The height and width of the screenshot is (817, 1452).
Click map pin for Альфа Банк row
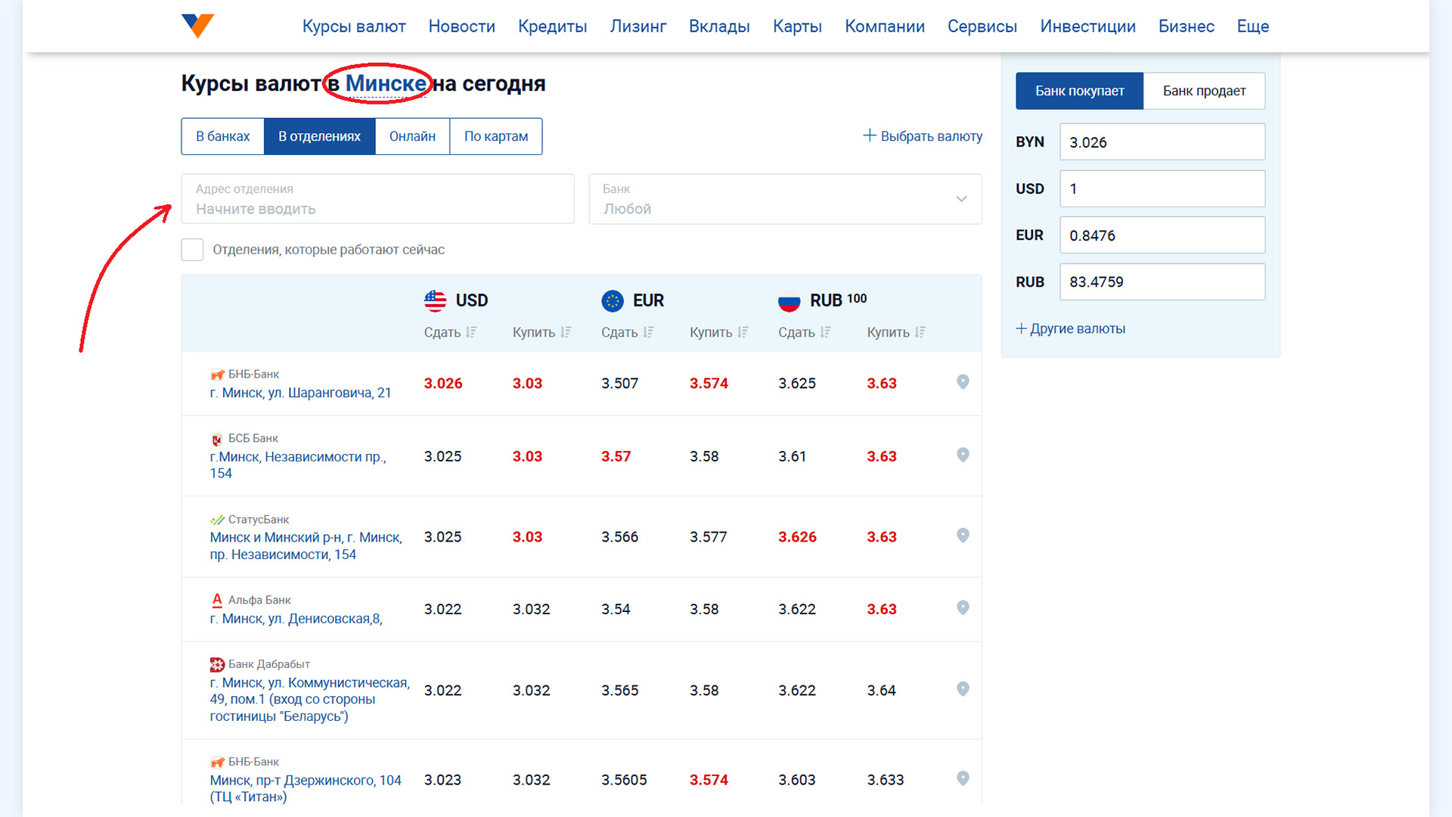tap(962, 607)
